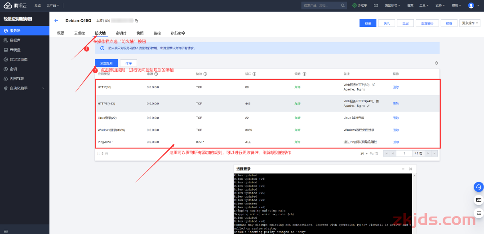Click the 续费 renew button
Viewport: 484px width, 234px height.
pos(449,23)
